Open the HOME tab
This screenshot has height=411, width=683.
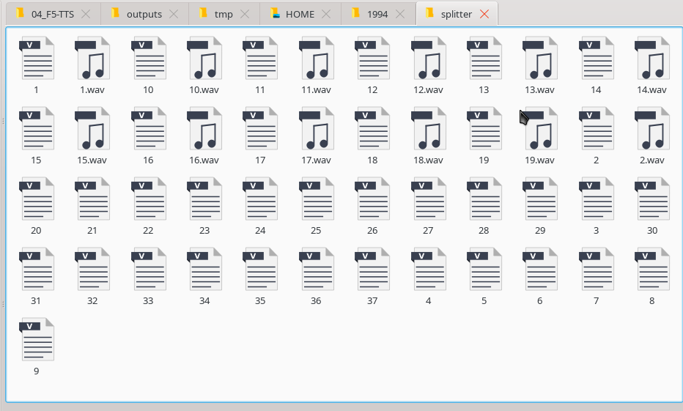pyautogui.click(x=300, y=14)
